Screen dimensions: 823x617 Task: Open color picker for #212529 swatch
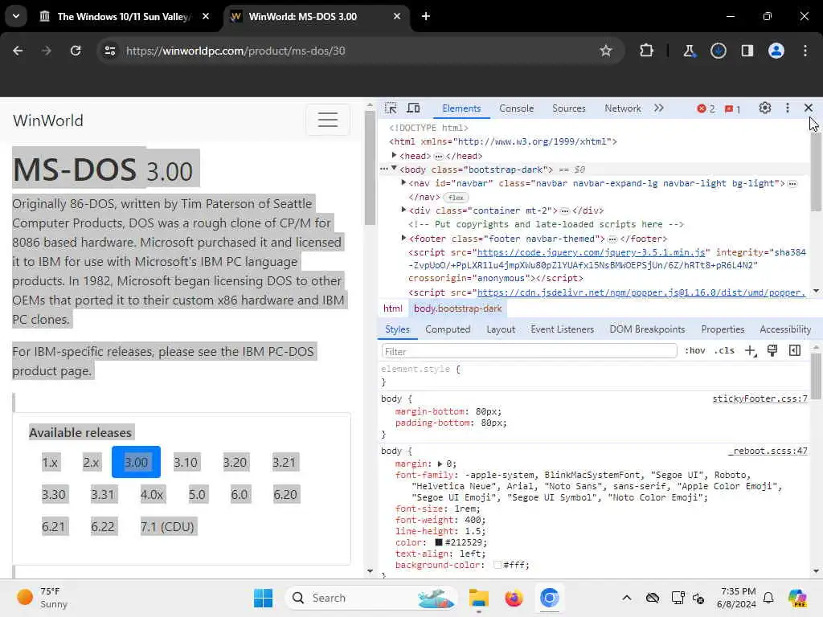(439, 542)
